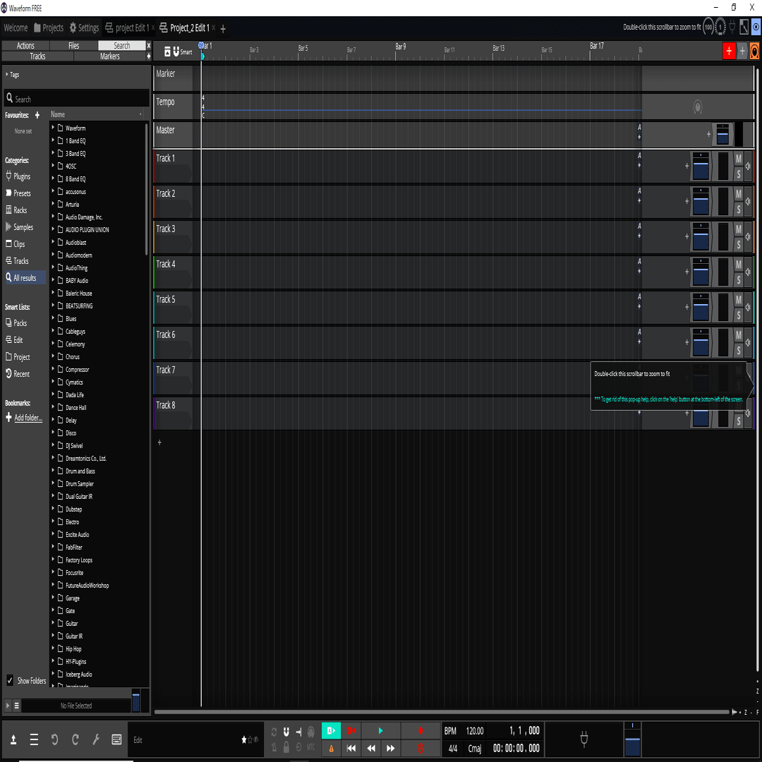Toggle the loop icon in transport
The image size is (762, 762).
pos(274,732)
